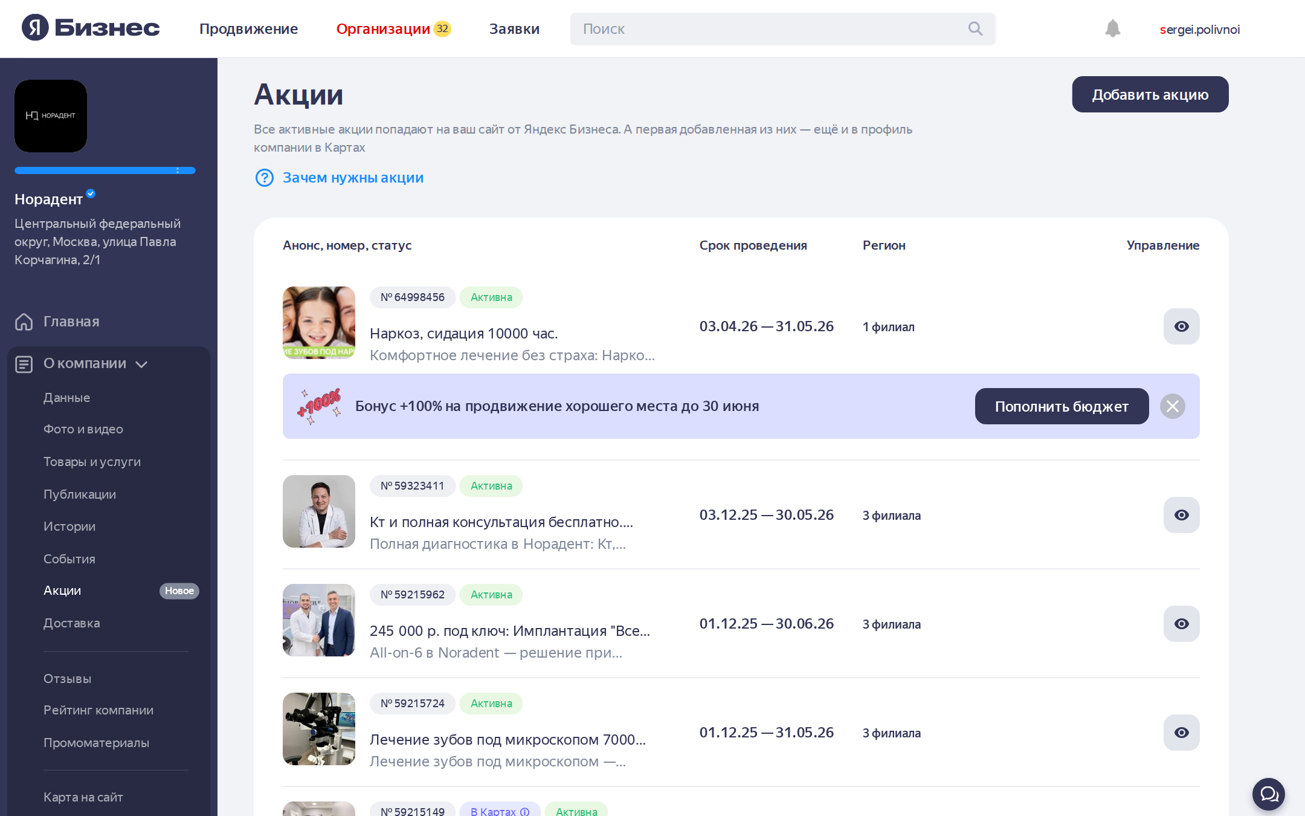Open the two men thumbnail for promo №59215962
The width and height of the screenshot is (1305, 816).
click(319, 620)
